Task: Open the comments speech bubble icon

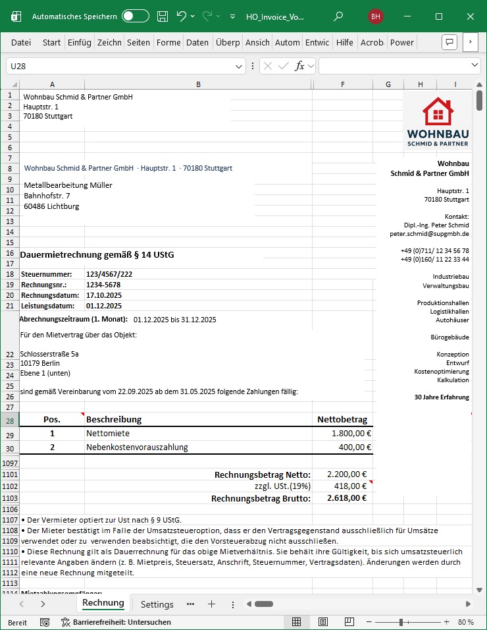Action: pyautogui.click(x=449, y=42)
